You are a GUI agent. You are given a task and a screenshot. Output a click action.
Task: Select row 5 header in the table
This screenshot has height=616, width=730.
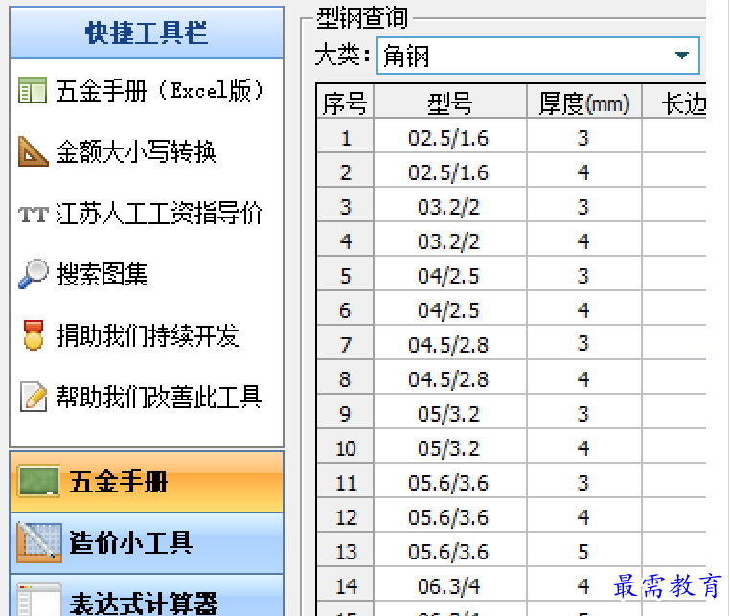tap(345, 273)
